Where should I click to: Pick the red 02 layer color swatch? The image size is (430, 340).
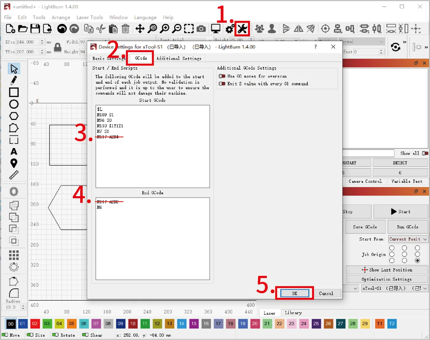click(x=35, y=323)
